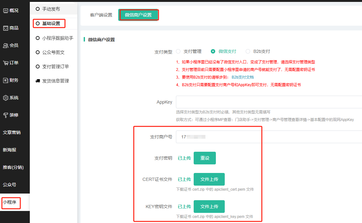Image resolution: width=362 pixels, height=223 pixels.
Task: Select the 支付管理 payment type radio
Action: 178,51
